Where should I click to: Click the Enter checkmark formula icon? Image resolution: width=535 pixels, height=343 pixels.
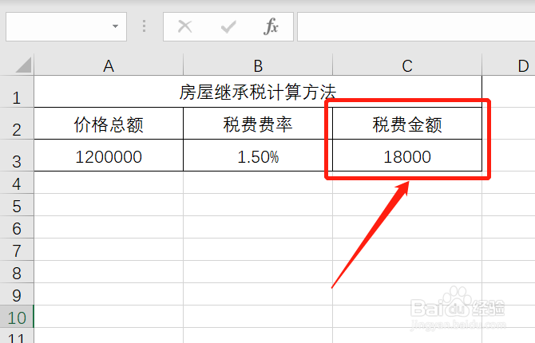[x=228, y=26]
